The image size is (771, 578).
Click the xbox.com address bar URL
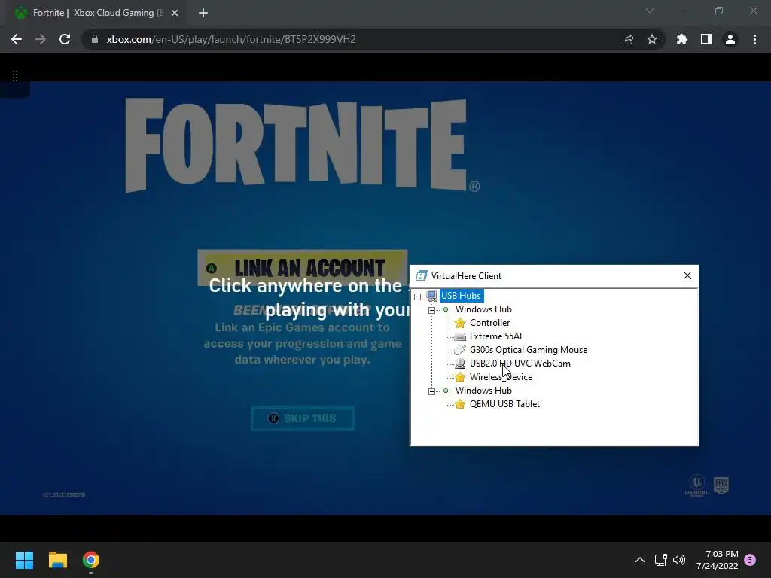point(231,39)
